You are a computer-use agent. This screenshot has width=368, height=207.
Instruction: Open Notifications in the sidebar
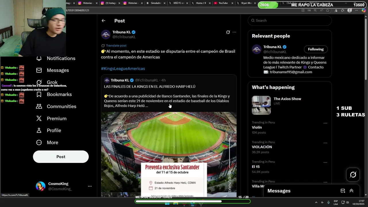coord(56,58)
